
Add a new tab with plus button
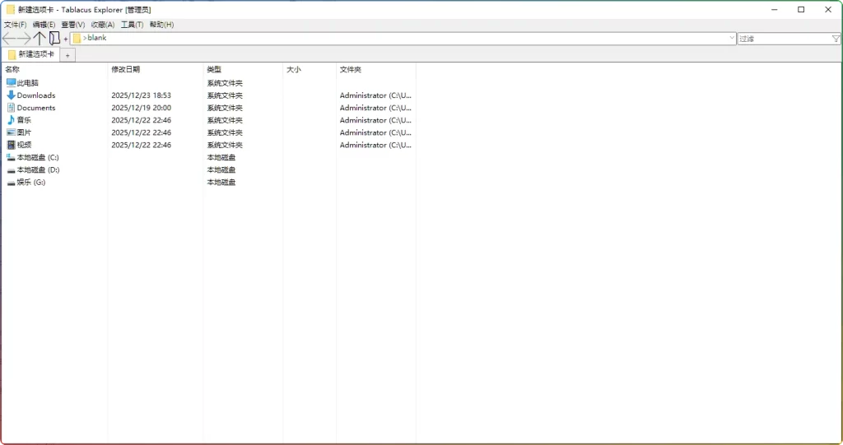68,55
